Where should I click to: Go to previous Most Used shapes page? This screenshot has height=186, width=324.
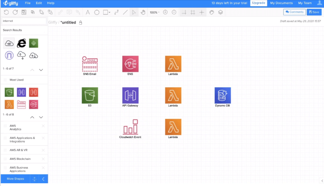tap(32, 117)
